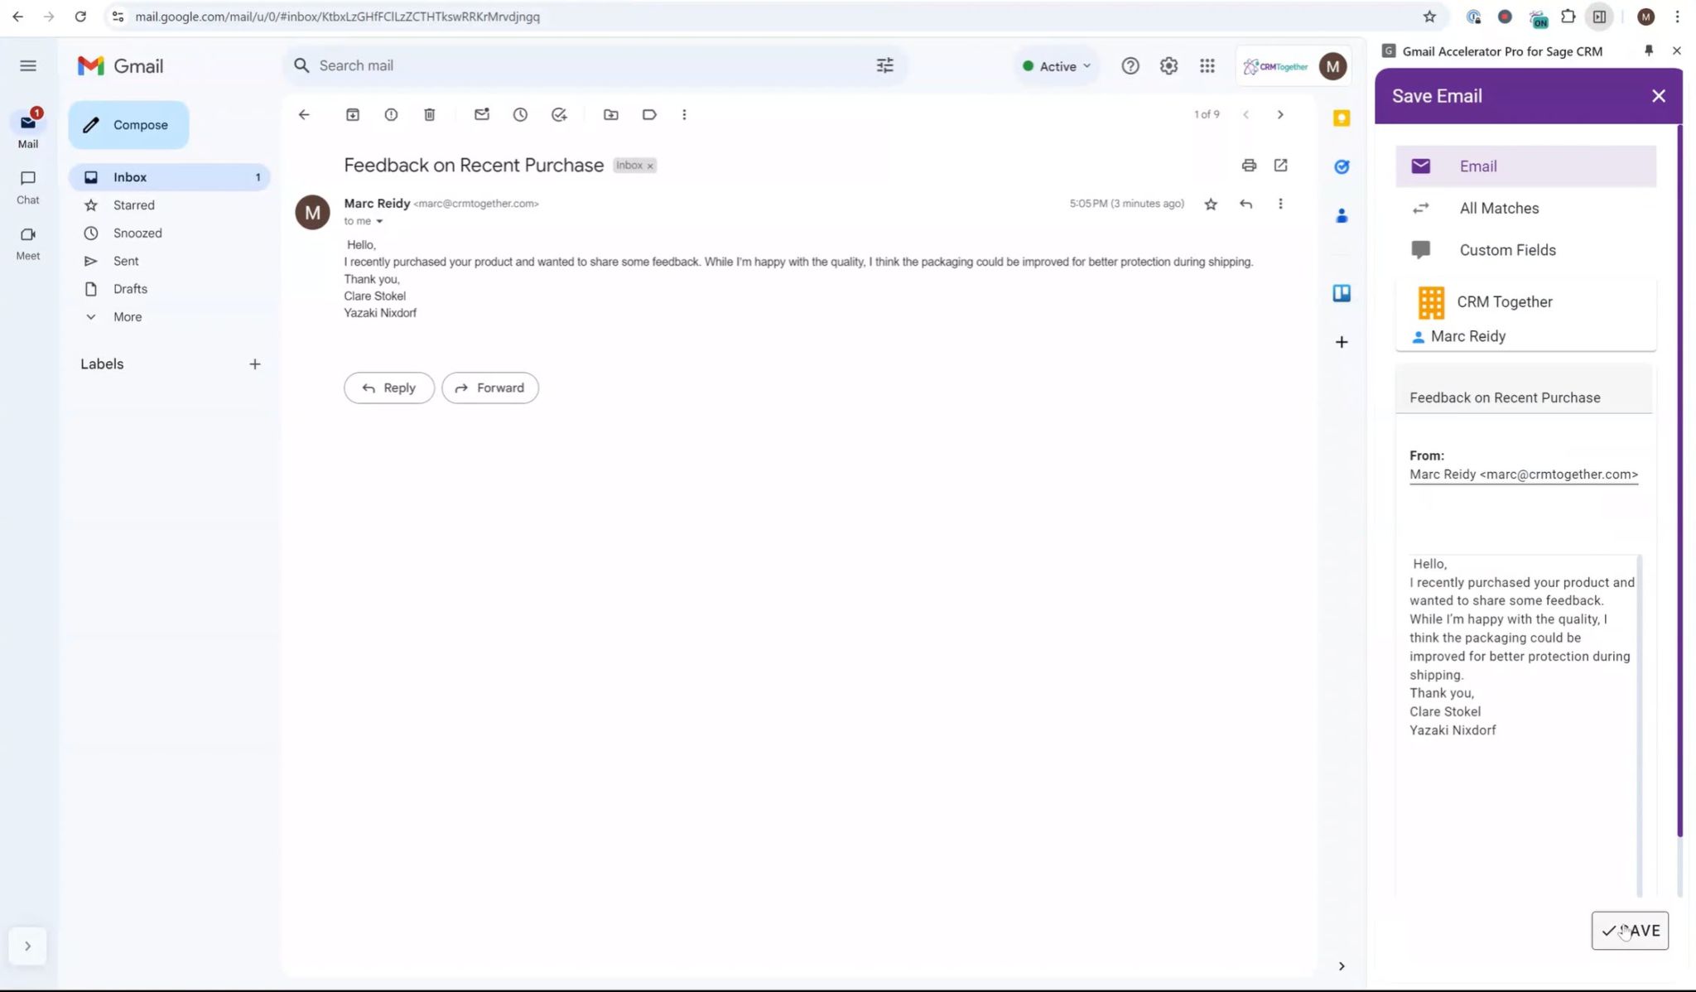Toggle the Active status indicator
1696x992 pixels.
[x=1056, y=65]
